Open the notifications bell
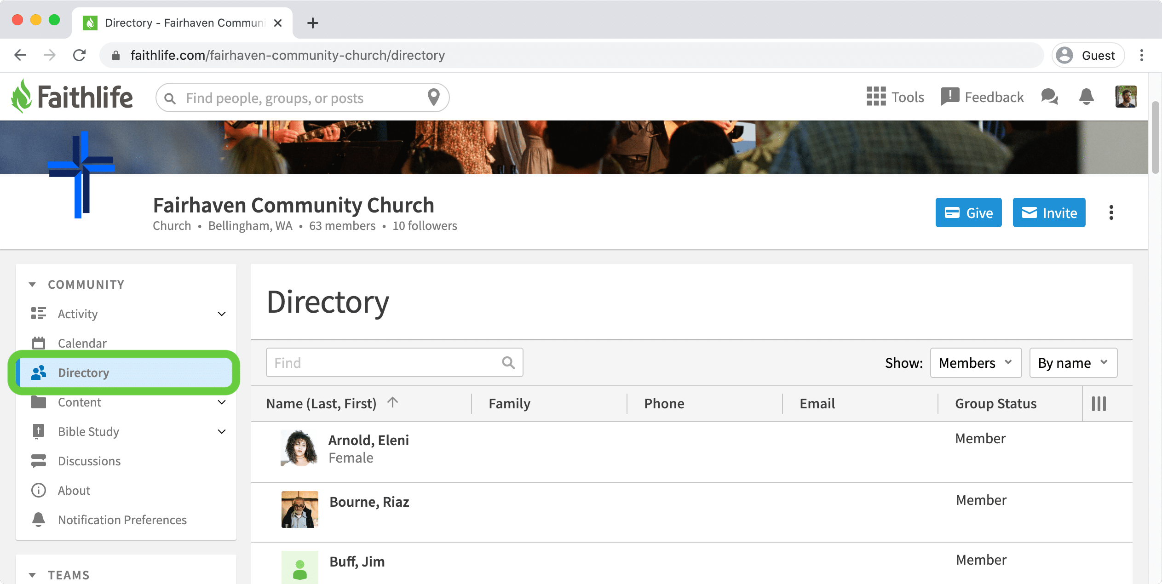Screen dimensions: 1162x584 point(1087,97)
